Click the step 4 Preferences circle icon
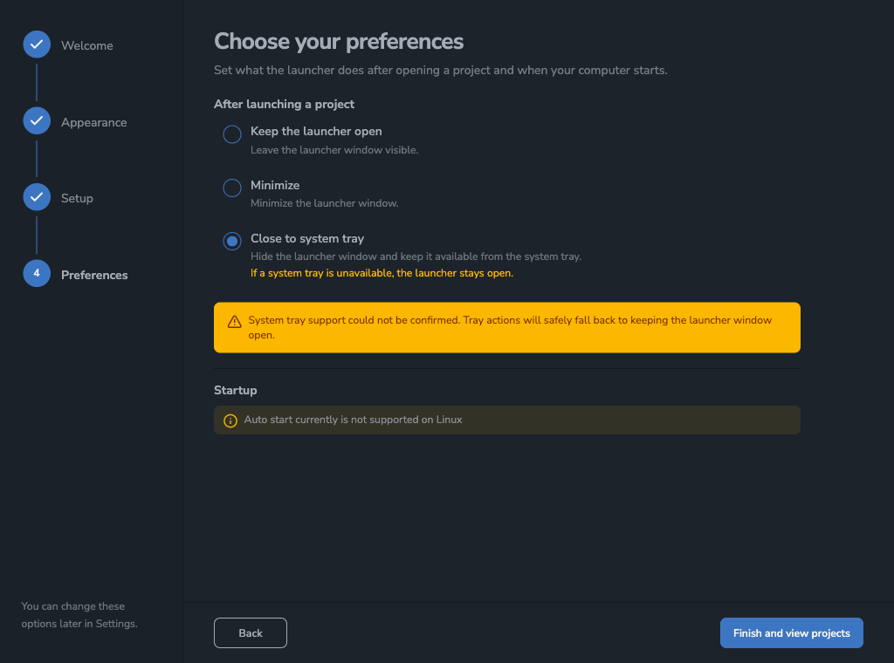894x663 pixels. 37,273
